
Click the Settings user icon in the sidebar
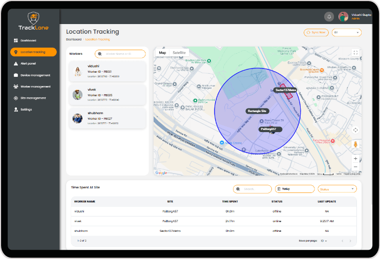click(x=16, y=110)
